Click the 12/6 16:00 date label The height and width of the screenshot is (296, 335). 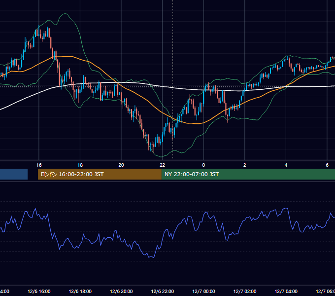[x=39, y=291]
